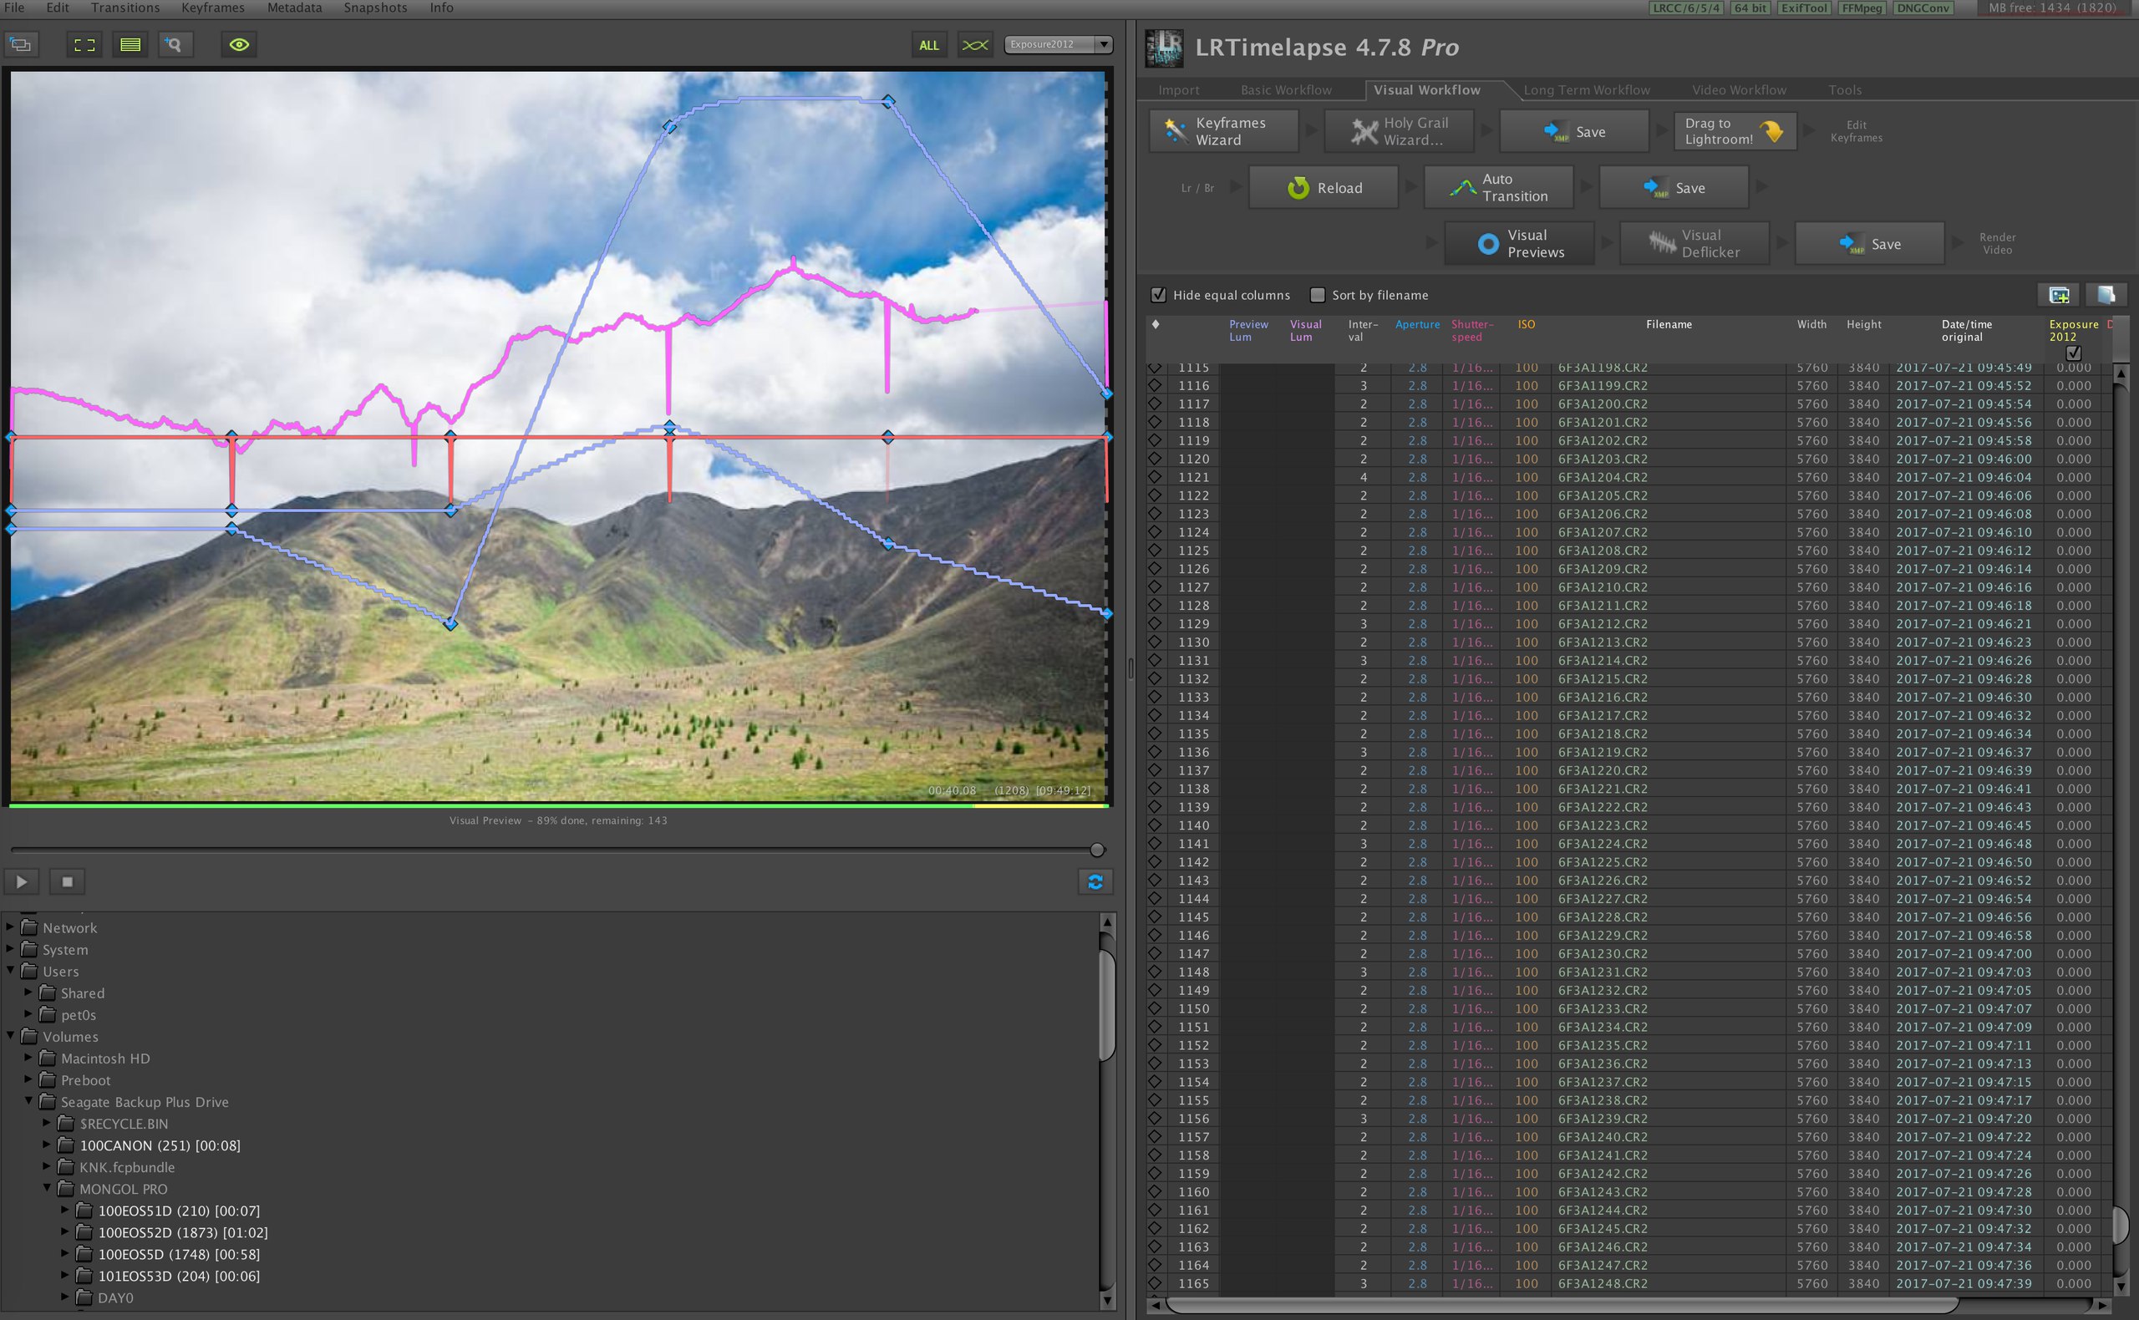Uncheck the Exposure 2012 column checkbox
The width and height of the screenshot is (2139, 1320).
pos(2074,353)
